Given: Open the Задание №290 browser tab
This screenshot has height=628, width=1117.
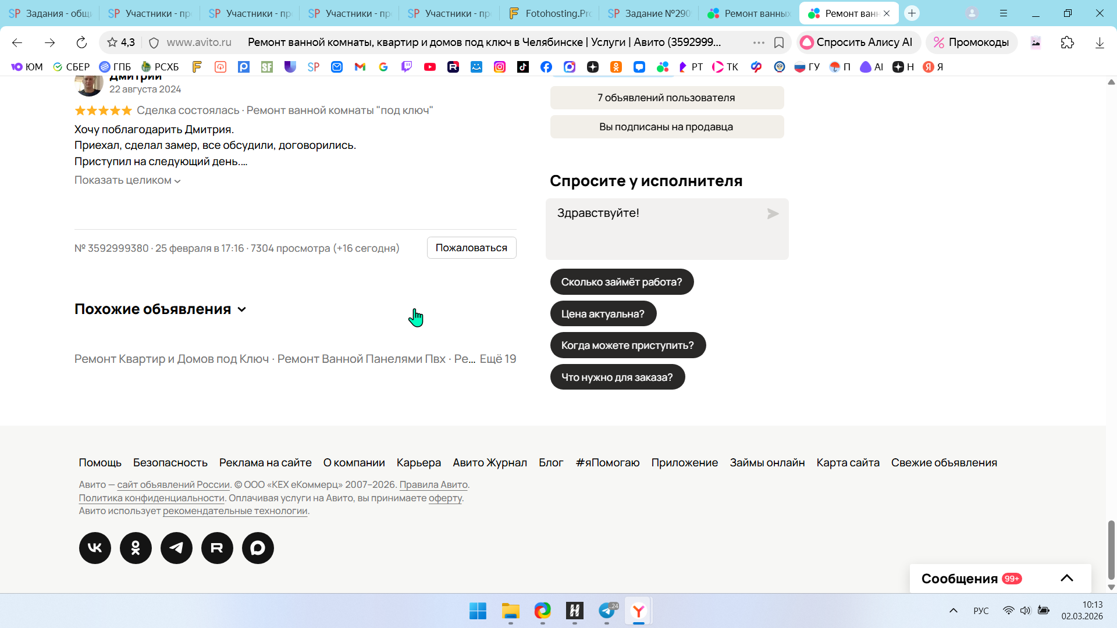Looking at the screenshot, I should pyautogui.click(x=649, y=13).
